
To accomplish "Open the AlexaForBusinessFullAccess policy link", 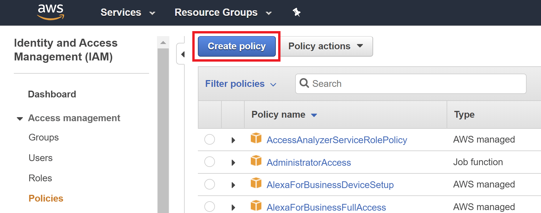I will (x=326, y=207).
